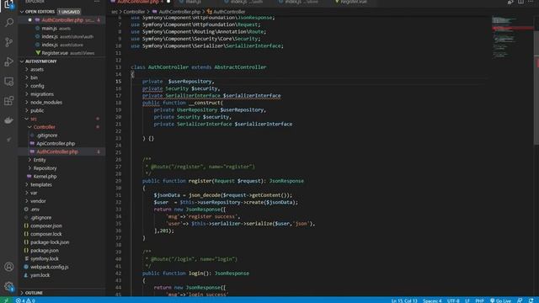
Task: Expand the Entity folder
Action: tap(62, 160)
